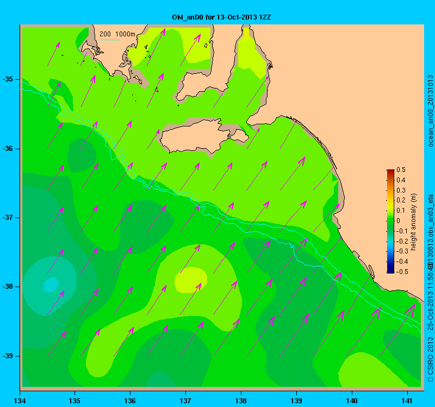
Task: Click the 0.1 label on color scale
Action: 401,211
